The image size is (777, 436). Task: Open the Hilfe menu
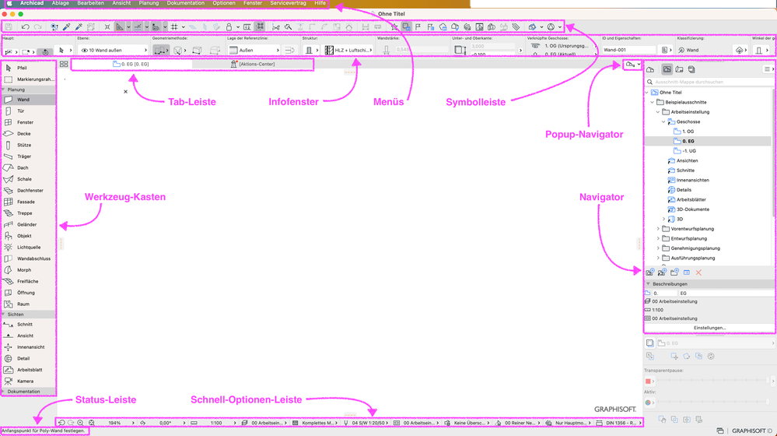320,3
